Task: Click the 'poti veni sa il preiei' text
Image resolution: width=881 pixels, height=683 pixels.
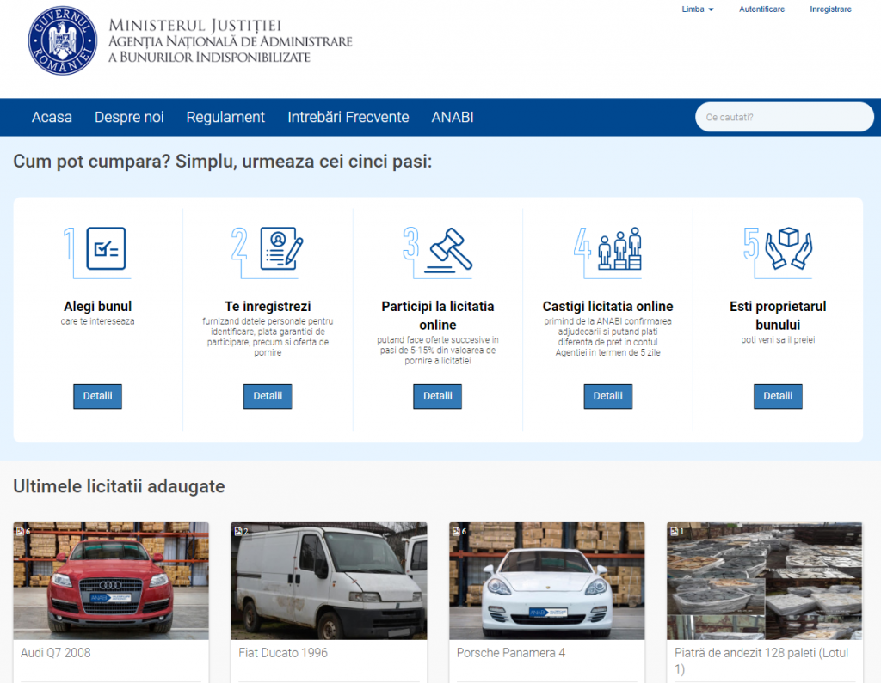Action: (778, 340)
